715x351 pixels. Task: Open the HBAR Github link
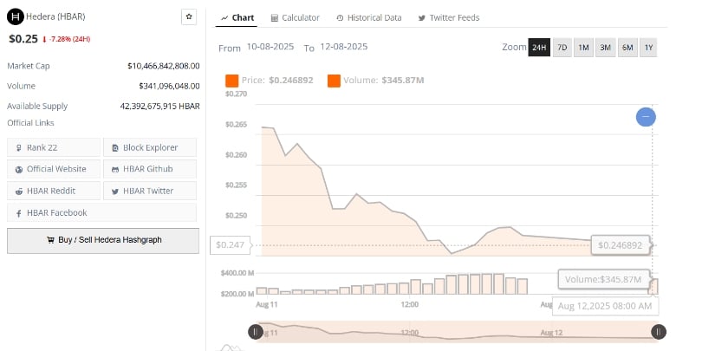coord(150,169)
